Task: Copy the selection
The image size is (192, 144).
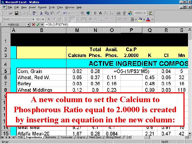Action: pos(47,13)
